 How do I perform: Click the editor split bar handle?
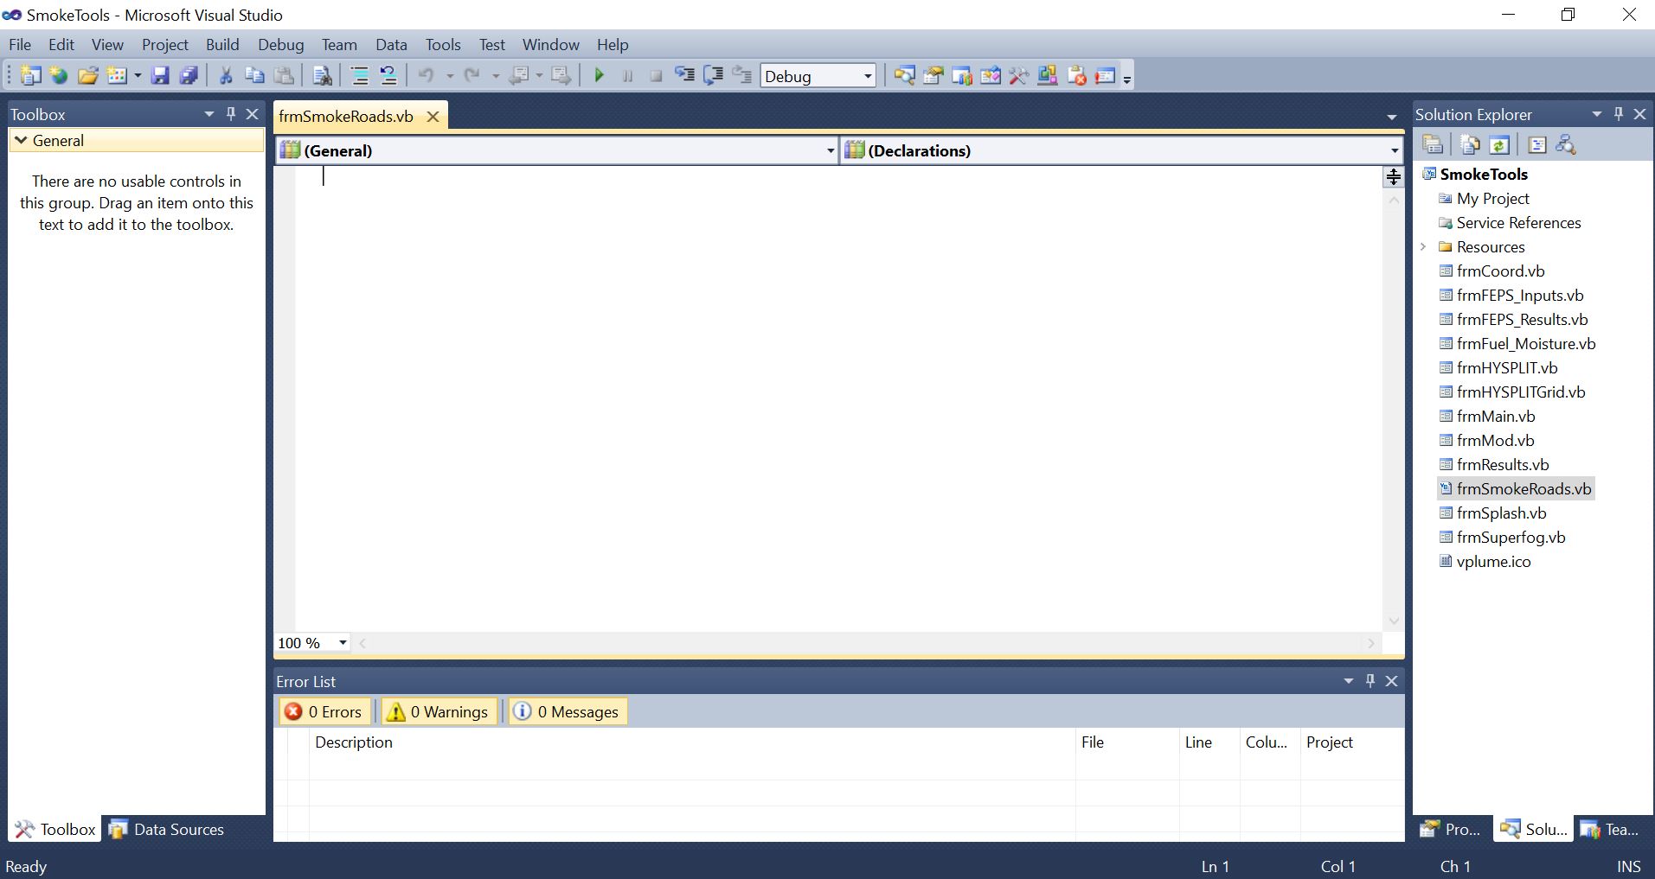point(1393,176)
